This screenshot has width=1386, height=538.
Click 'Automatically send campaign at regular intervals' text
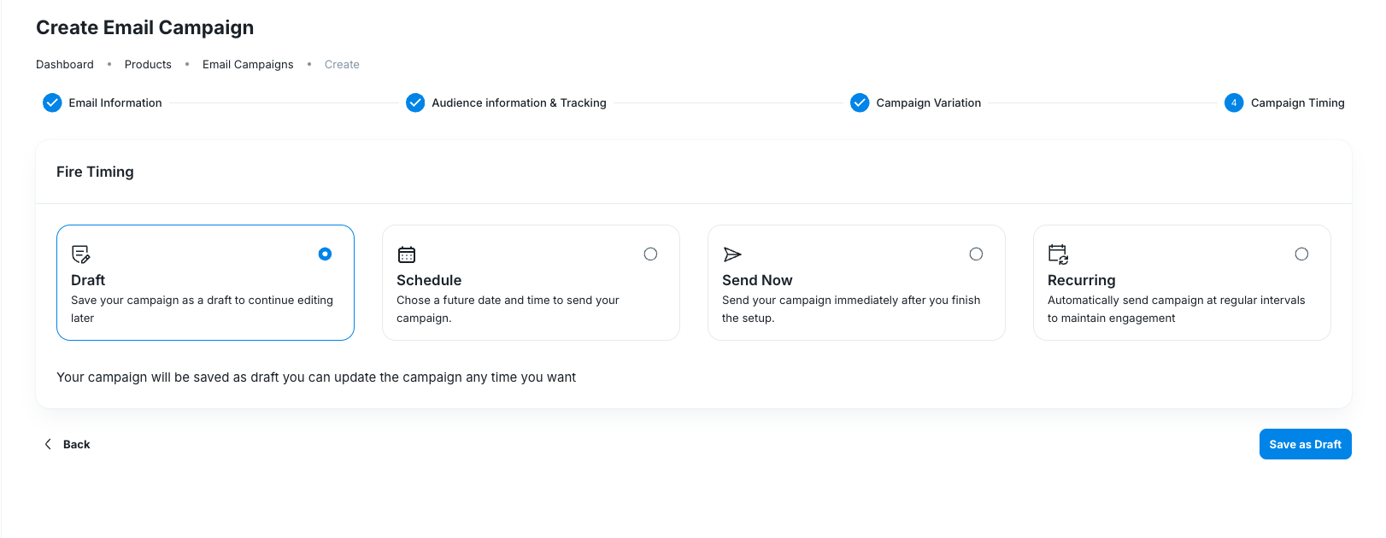click(1177, 309)
